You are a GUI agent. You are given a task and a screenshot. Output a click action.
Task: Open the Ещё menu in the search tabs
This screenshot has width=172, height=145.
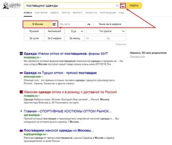(122, 13)
